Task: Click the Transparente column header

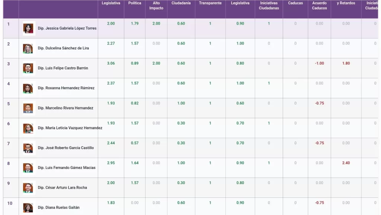Action: pos(210,3)
